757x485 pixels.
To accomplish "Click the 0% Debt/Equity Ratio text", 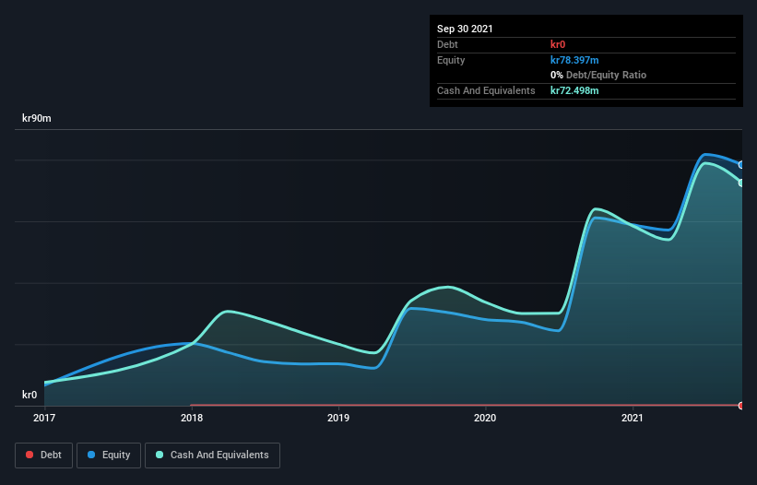I will pyautogui.click(x=598, y=76).
